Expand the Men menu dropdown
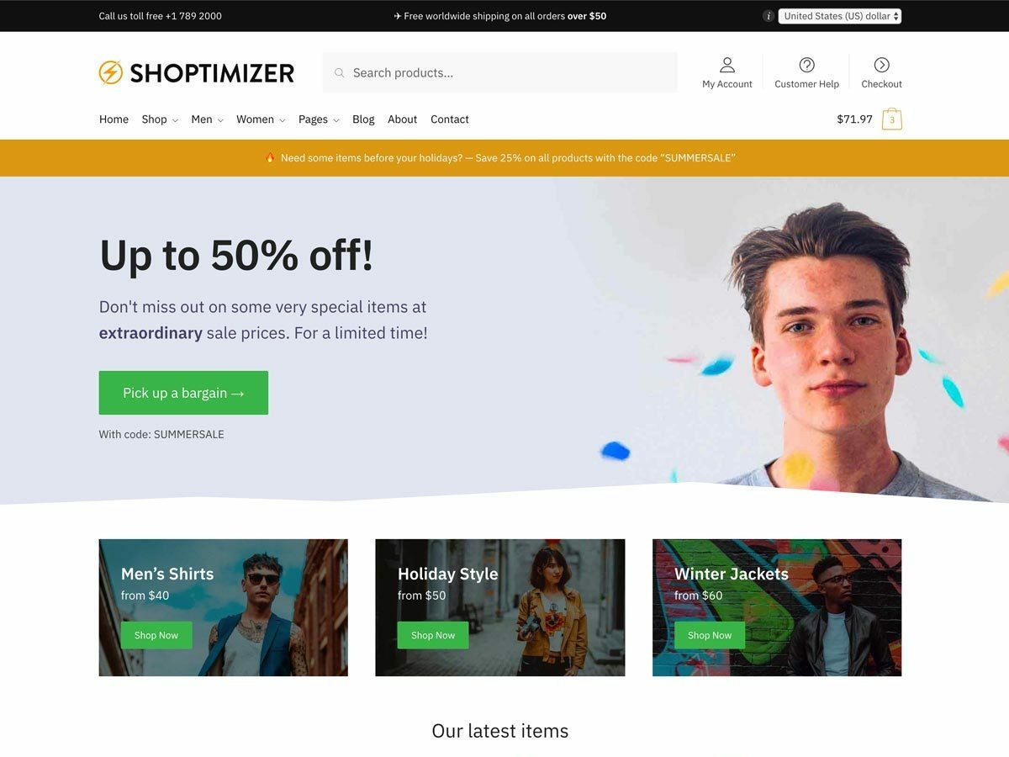The height and width of the screenshot is (757, 1009). pyautogui.click(x=207, y=119)
